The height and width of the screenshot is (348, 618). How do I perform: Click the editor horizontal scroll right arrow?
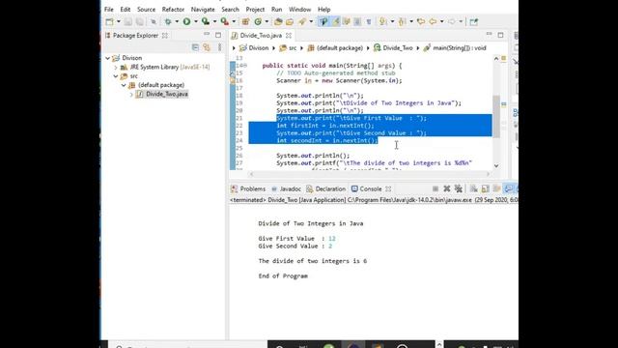click(x=489, y=174)
